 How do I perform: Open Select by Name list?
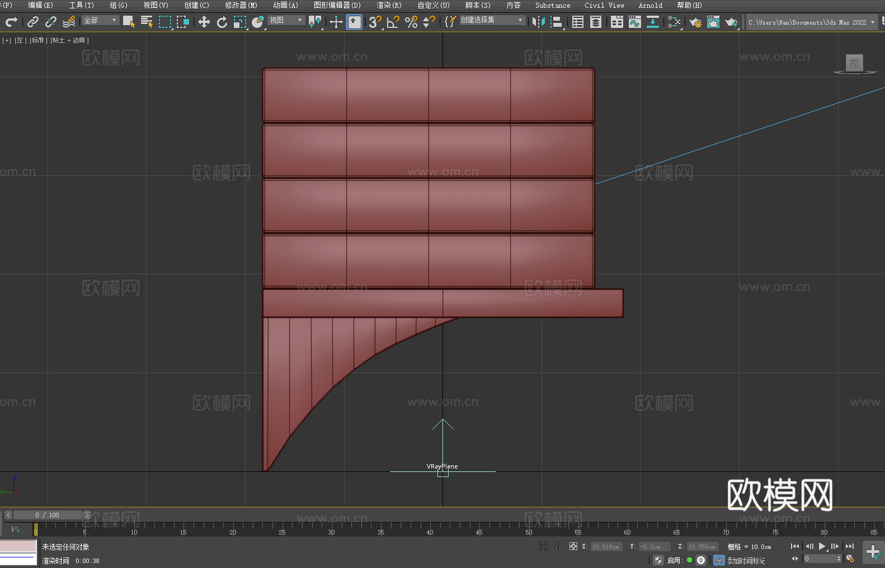click(147, 22)
